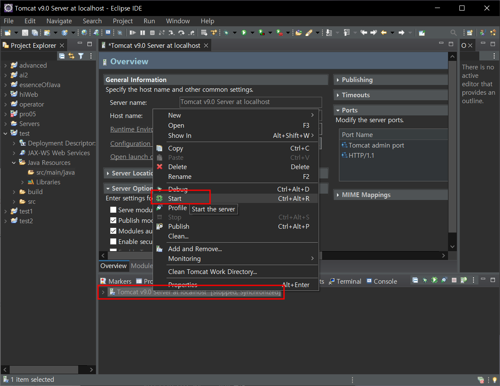Close the Tomcat v9.0 Server editor tab
Image resolution: width=500 pixels, height=386 pixels.
pyautogui.click(x=206, y=46)
